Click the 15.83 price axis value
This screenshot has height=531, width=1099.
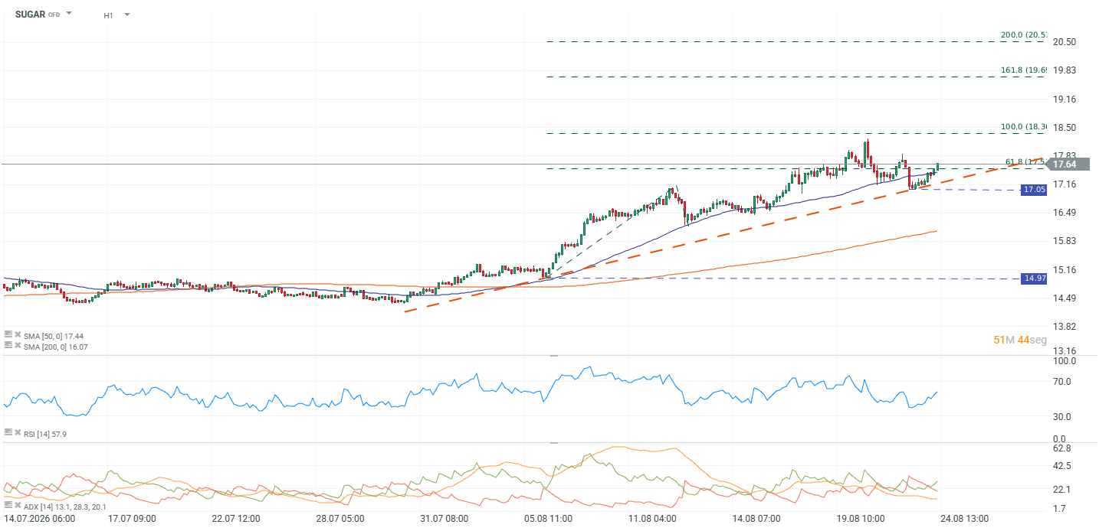click(x=1065, y=241)
